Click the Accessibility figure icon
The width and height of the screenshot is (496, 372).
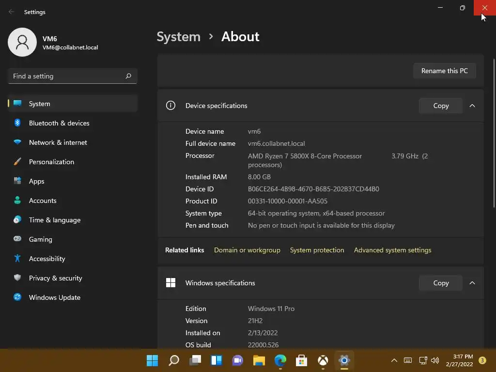coord(17,259)
